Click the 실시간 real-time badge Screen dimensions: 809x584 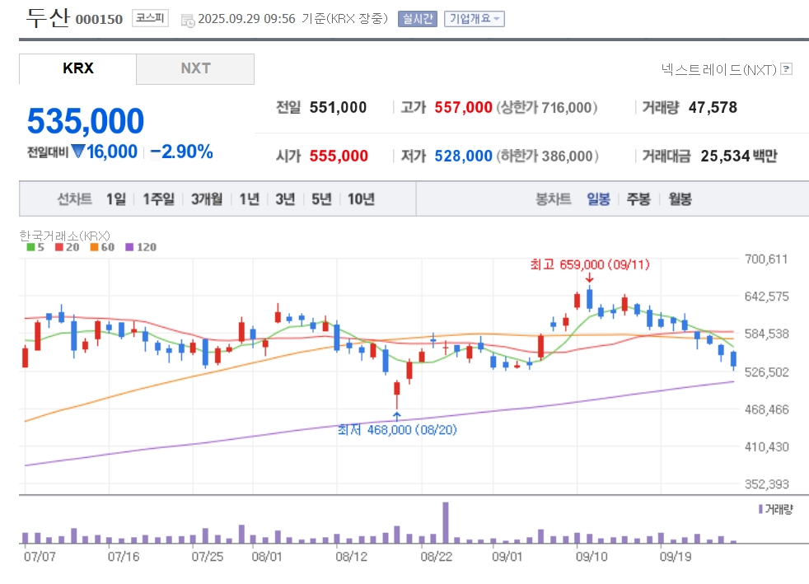[x=417, y=19]
